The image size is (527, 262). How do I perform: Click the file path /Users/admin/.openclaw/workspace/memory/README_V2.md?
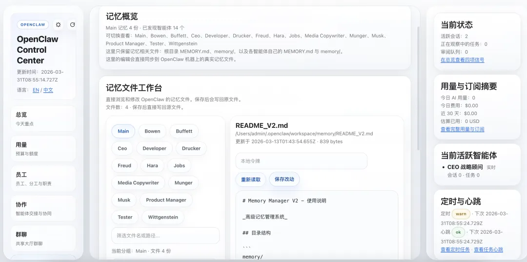click(x=304, y=133)
